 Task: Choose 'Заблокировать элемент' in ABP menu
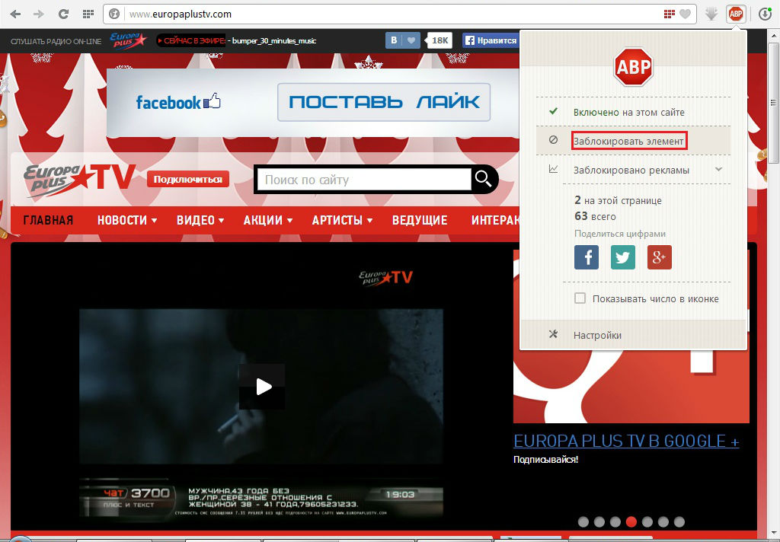tap(629, 140)
